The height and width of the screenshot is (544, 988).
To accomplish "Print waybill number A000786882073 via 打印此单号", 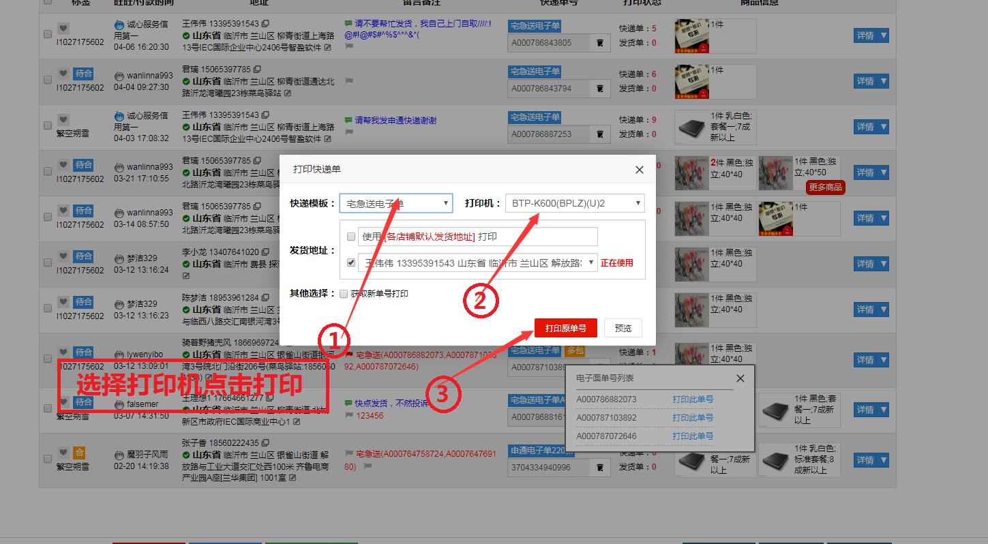I will 693,399.
